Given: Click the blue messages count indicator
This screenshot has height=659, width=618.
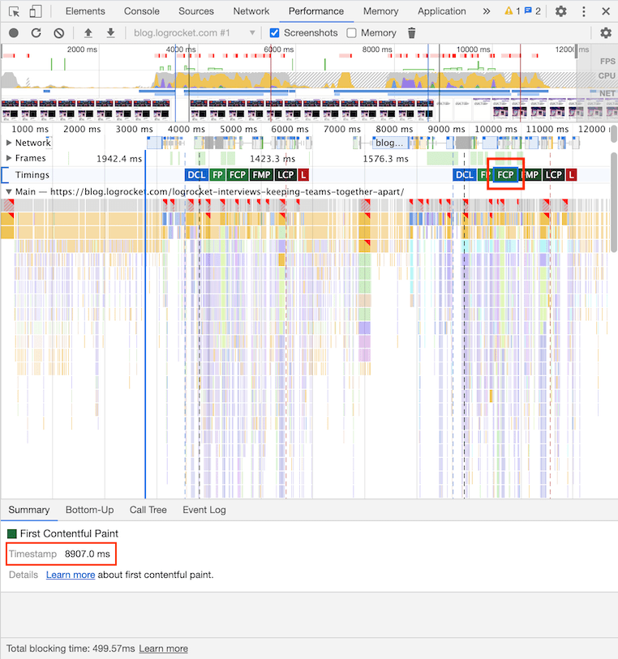Looking at the screenshot, I should tap(533, 11).
